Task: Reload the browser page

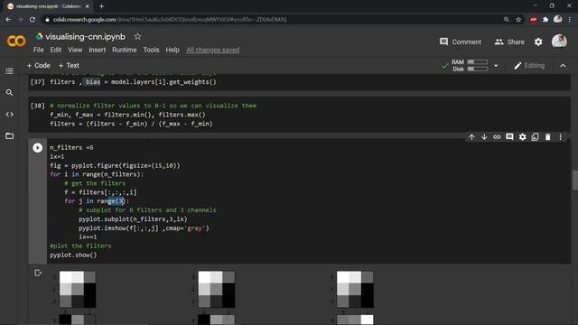Action: tap(33, 19)
